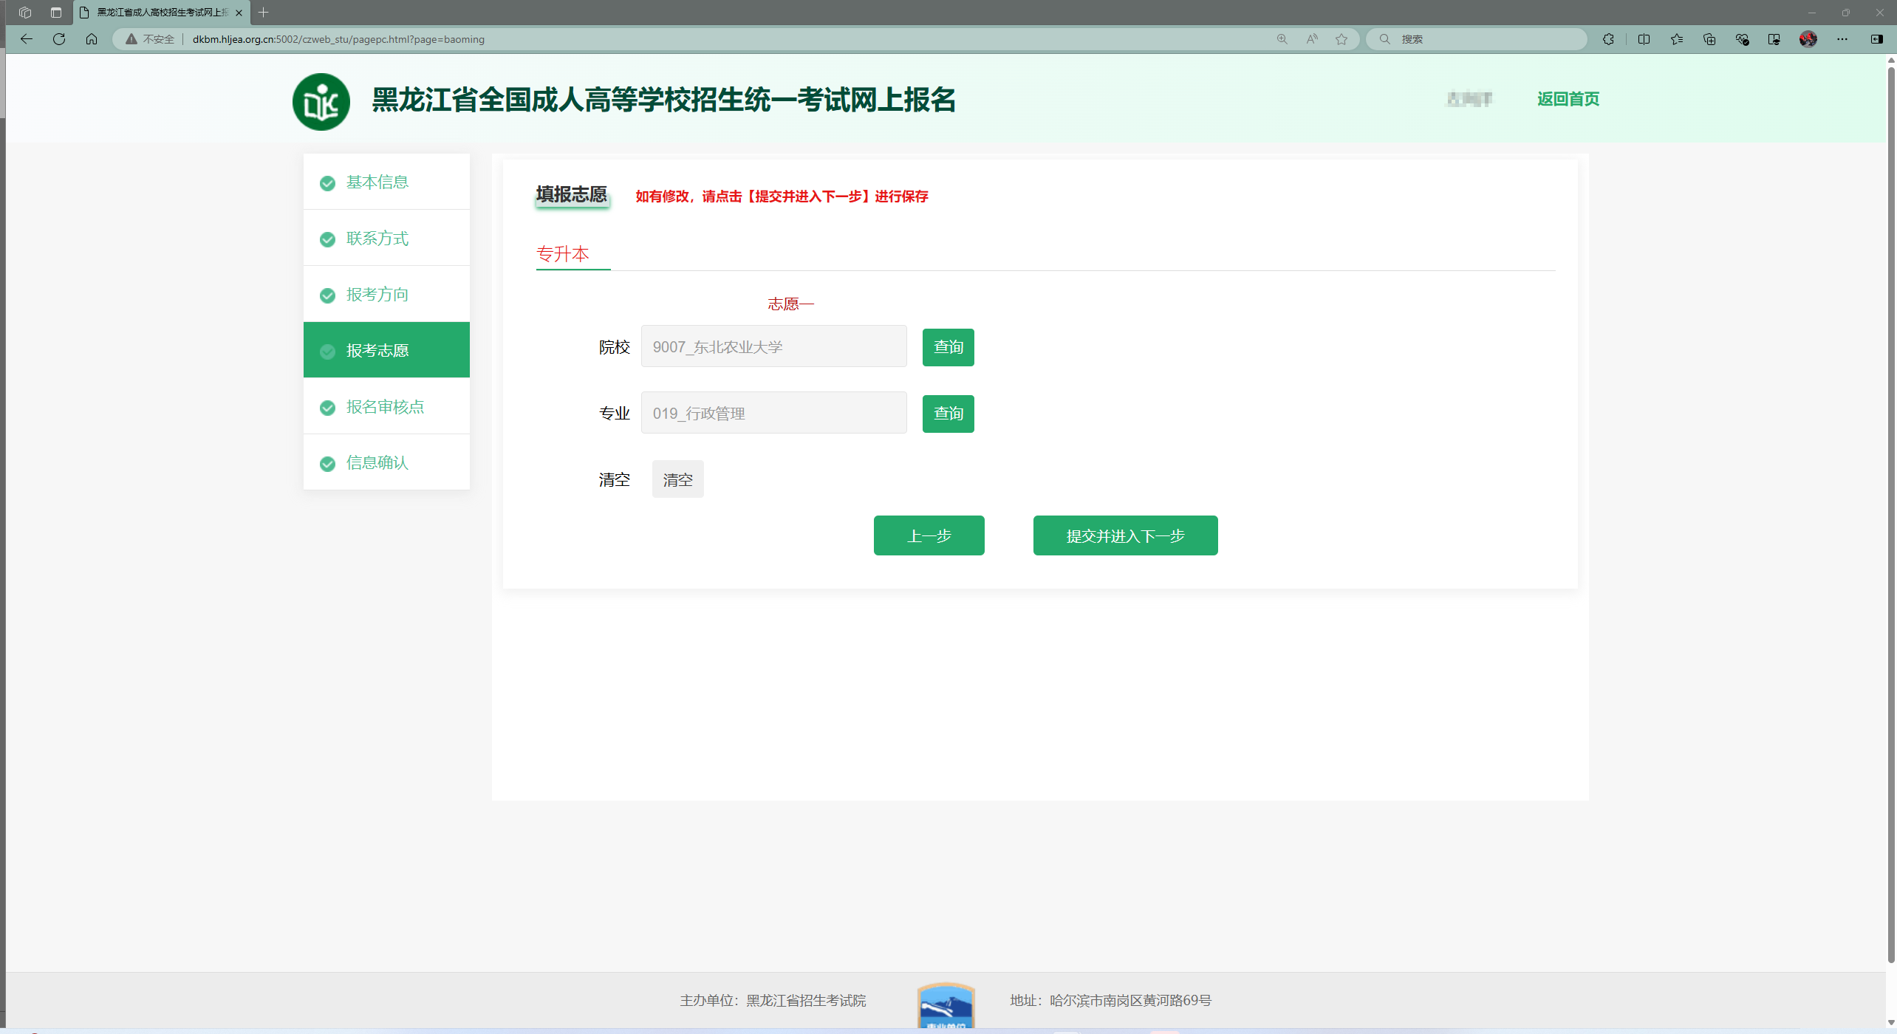
Task: Click 查询 button next to 院校 field
Action: [x=948, y=347]
